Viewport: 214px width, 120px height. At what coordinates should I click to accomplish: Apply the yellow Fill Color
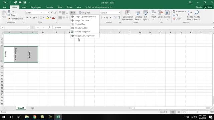[48, 17]
